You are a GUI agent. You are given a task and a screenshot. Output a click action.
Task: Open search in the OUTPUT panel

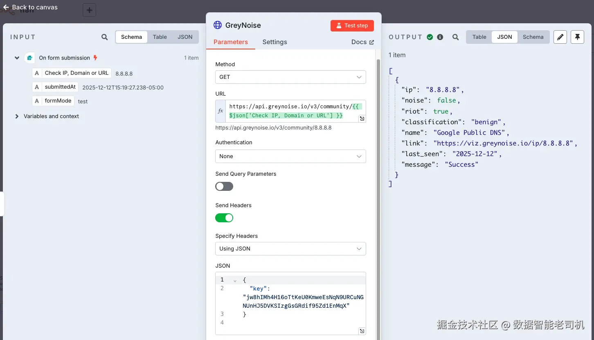click(x=455, y=37)
